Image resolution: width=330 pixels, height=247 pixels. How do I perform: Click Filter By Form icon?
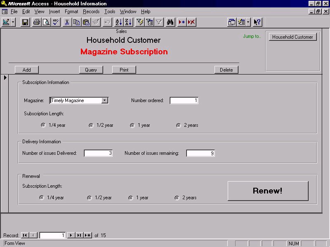point(149,22)
